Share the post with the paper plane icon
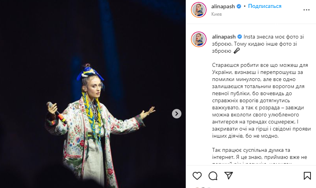Screen dimensions: 316x188 [229, 175]
